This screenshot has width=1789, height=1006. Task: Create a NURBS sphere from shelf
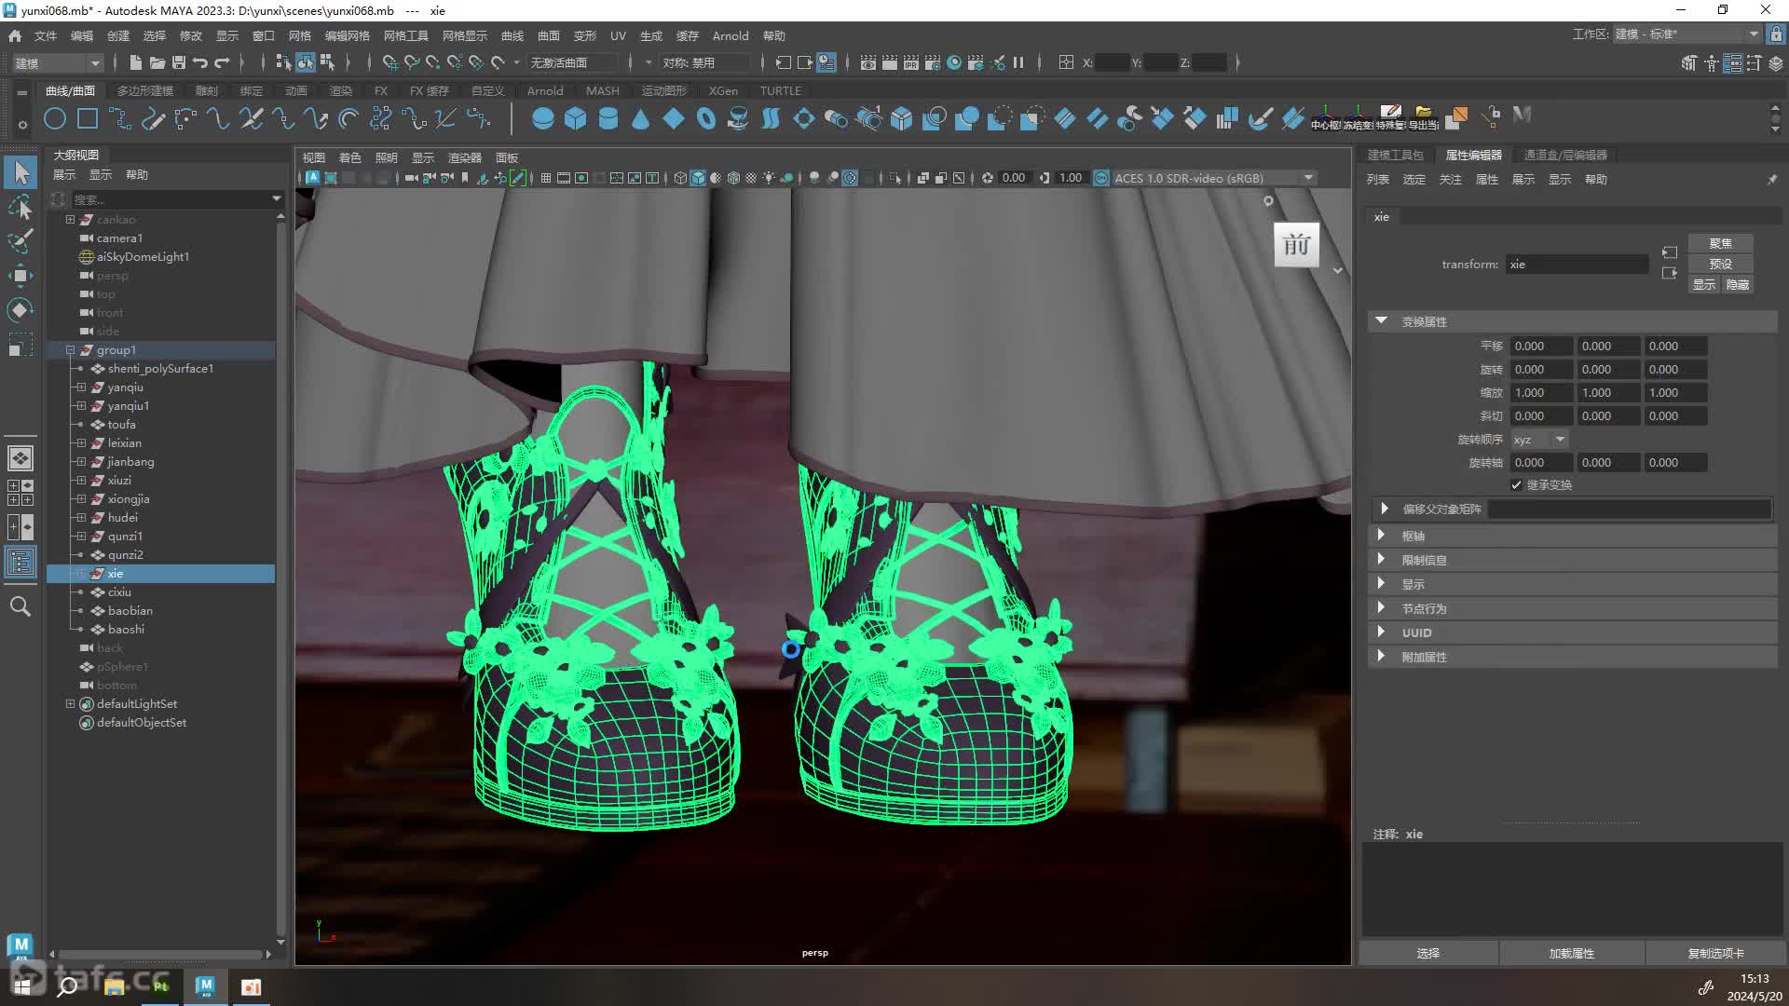pyautogui.click(x=542, y=118)
